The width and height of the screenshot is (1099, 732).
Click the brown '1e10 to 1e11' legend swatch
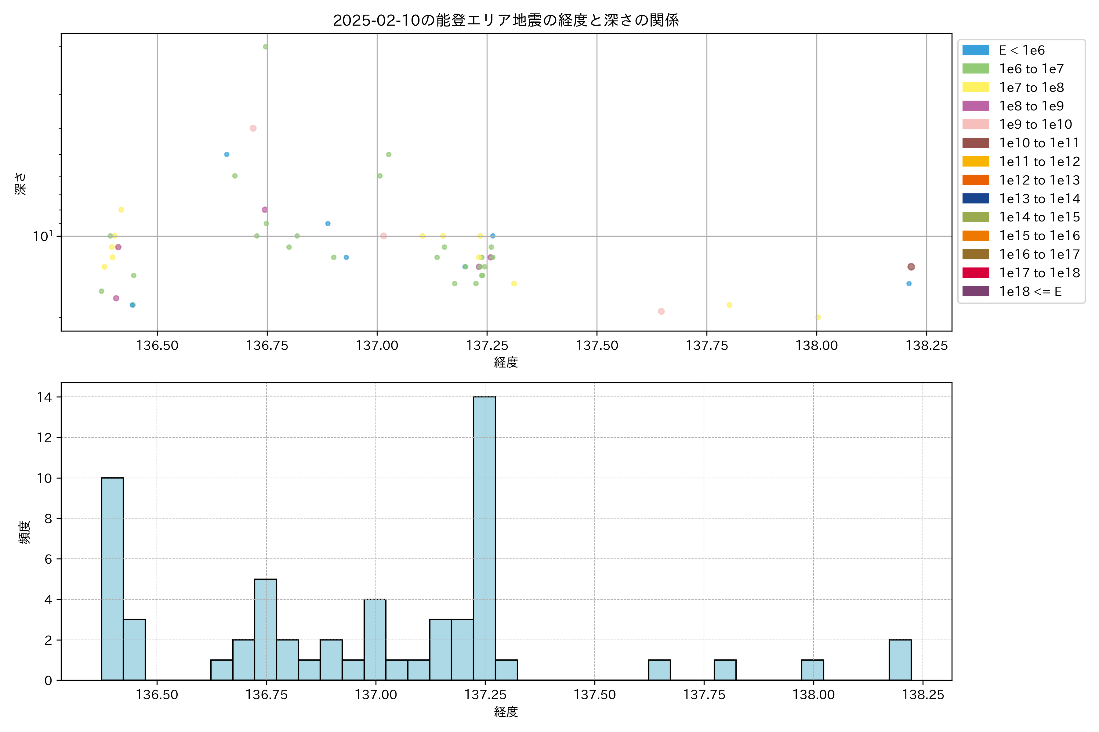pos(976,143)
